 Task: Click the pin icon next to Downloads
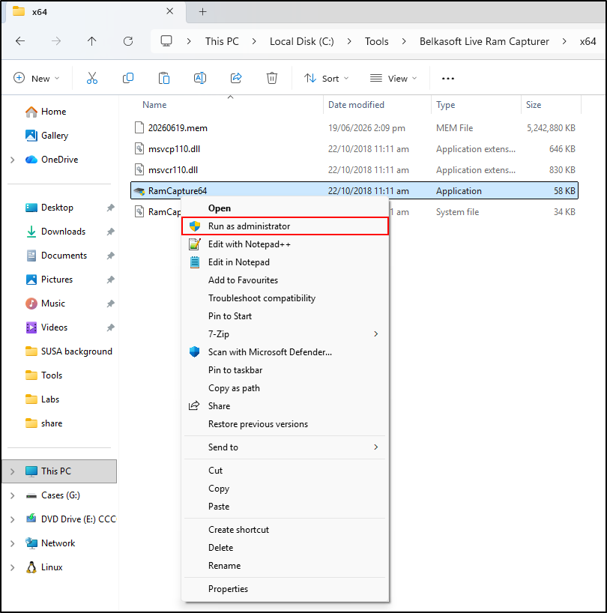(111, 232)
